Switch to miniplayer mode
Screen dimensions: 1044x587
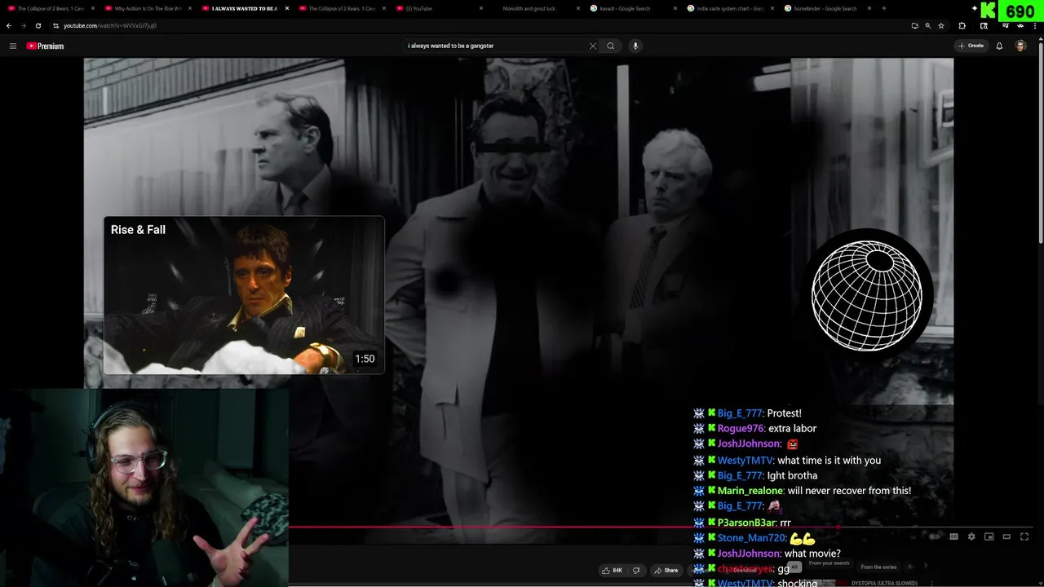tap(989, 536)
